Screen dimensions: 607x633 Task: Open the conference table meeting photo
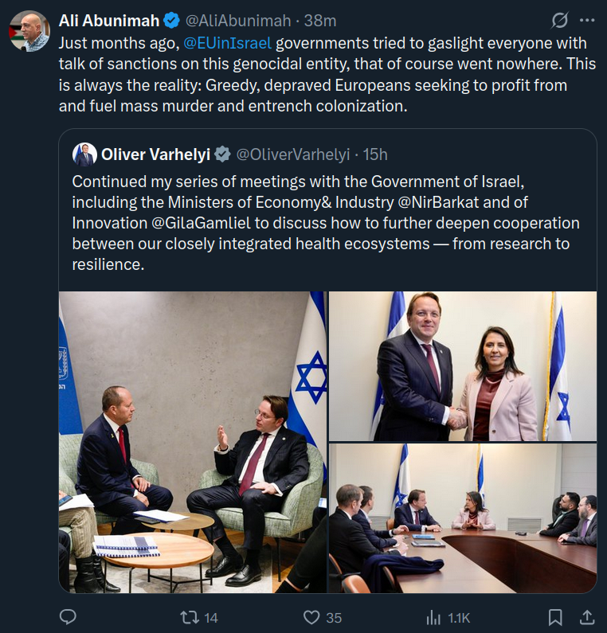462,518
